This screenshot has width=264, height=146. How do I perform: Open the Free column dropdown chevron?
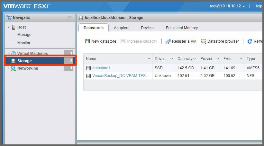[x=241, y=59]
